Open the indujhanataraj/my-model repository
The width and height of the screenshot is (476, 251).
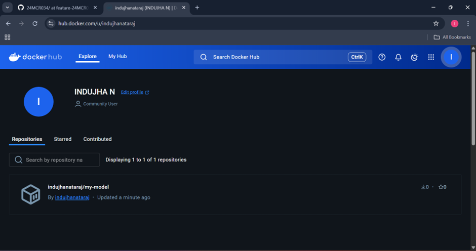point(78,187)
